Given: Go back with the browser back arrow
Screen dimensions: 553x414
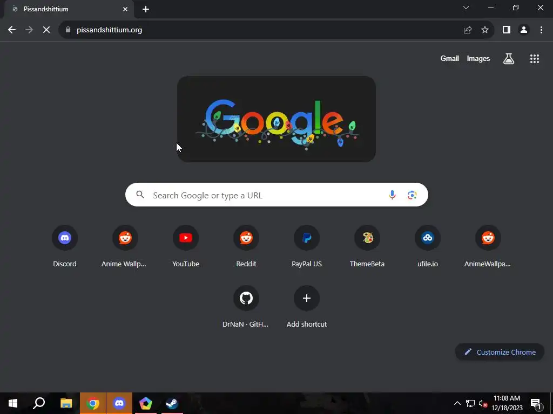Looking at the screenshot, I should coord(12,30).
